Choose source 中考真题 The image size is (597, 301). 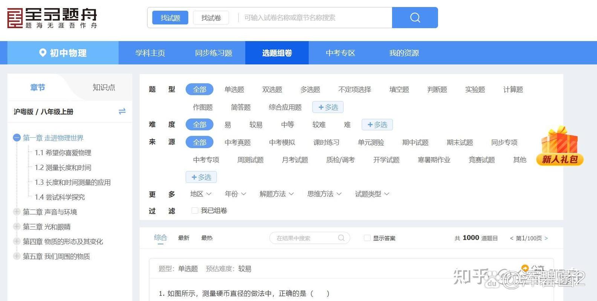pos(238,142)
